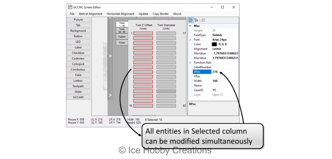Click the Tab element button
Screen dimensions: 332x159
point(78,25)
